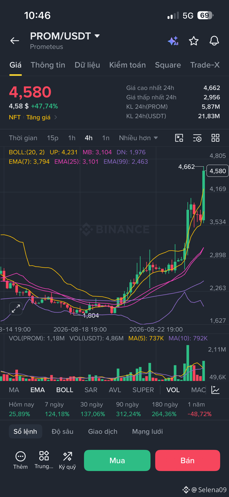Open the Nhiều hơn timeframe dropdown
This screenshot has height=497, width=229.
click(x=138, y=138)
